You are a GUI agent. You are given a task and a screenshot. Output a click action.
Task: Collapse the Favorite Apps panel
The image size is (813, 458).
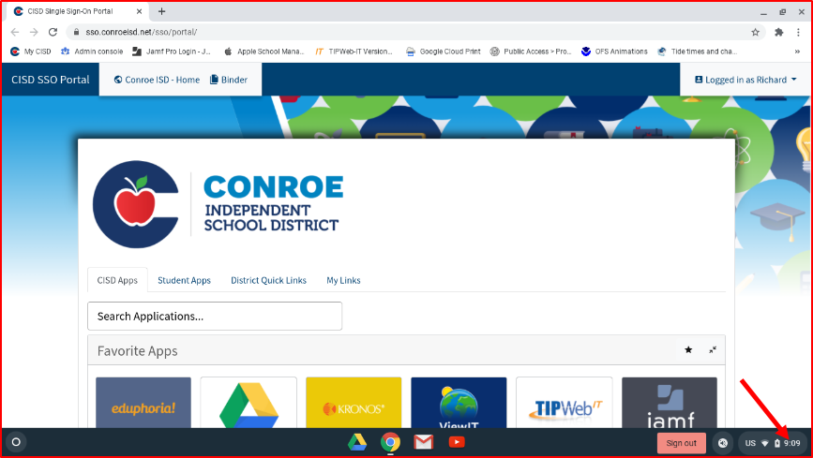713,350
